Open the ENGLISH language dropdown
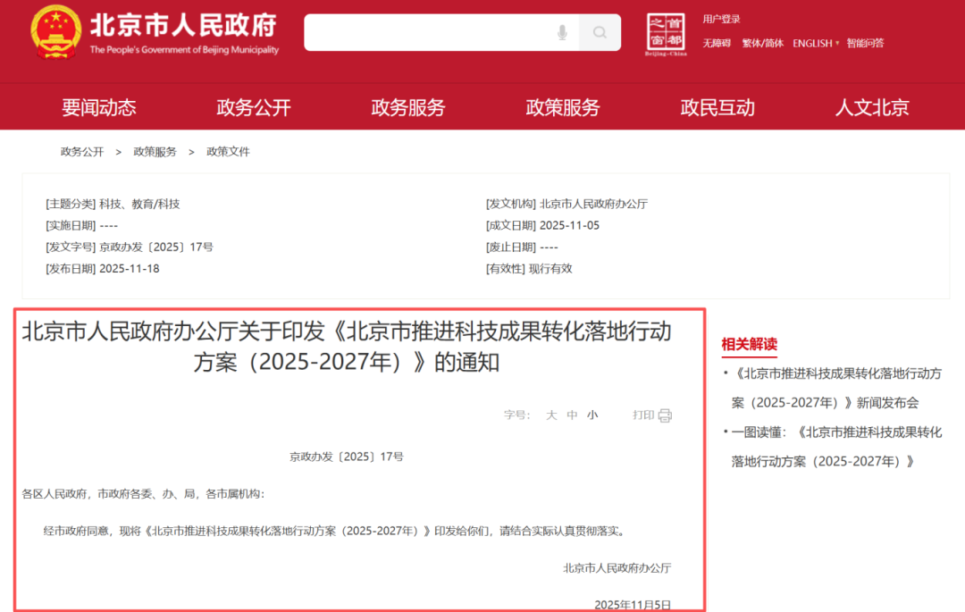Image resolution: width=965 pixels, height=612 pixels. tap(816, 43)
